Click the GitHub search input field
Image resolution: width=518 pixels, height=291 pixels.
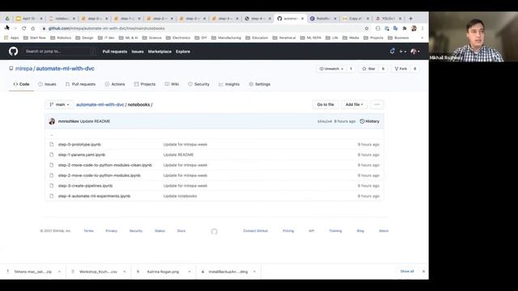click(x=62, y=52)
